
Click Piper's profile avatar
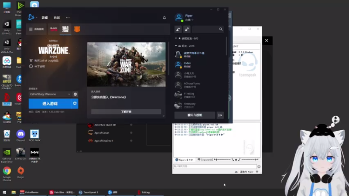179,17
